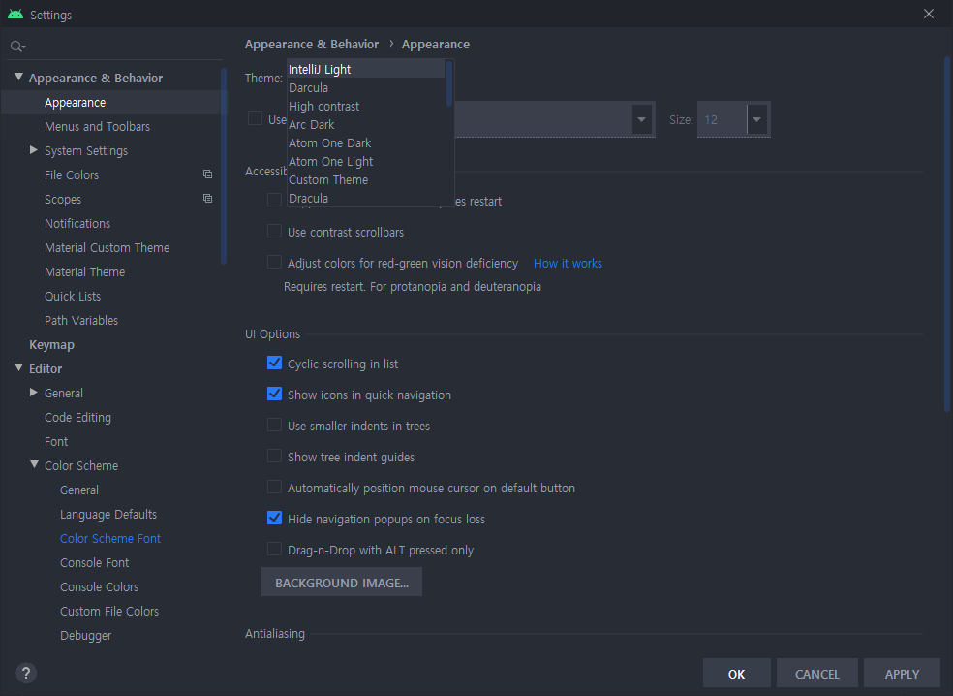Pick Atom One Light theme
Screen dimensions: 953x696
tap(366, 161)
